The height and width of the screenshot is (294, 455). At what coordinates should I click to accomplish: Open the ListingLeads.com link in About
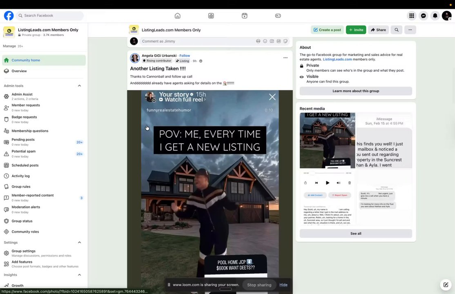[x=337, y=59]
